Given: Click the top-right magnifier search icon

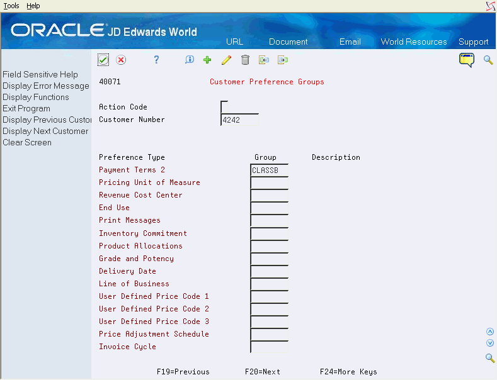Looking at the screenshot, I should coord(488,60).
